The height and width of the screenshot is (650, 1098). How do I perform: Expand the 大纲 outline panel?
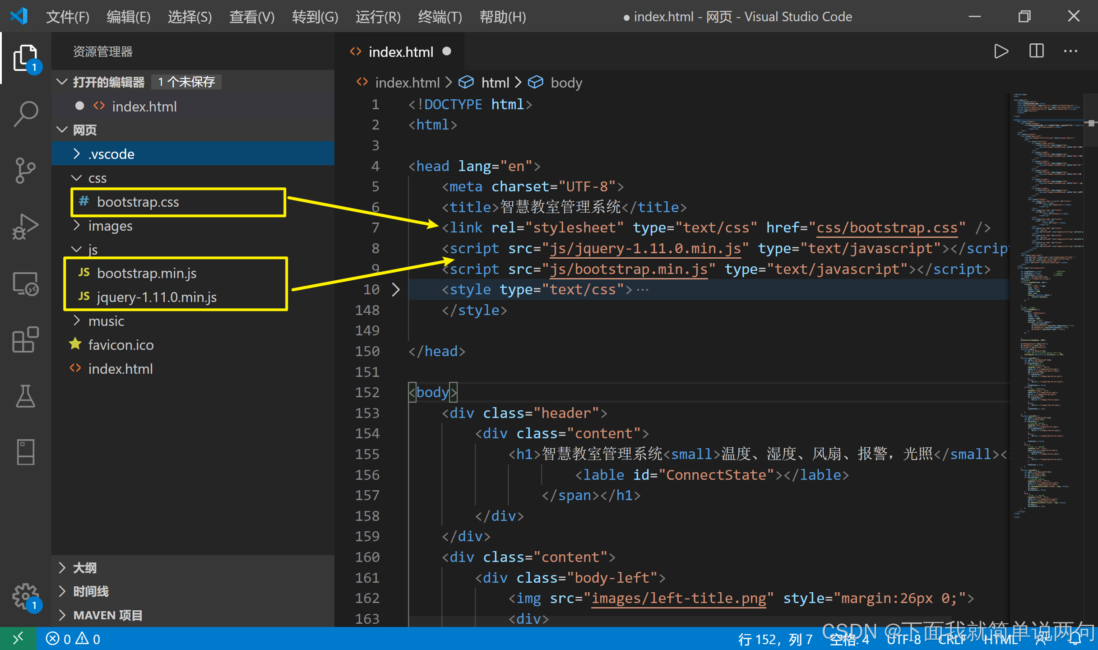pos(84,568)
